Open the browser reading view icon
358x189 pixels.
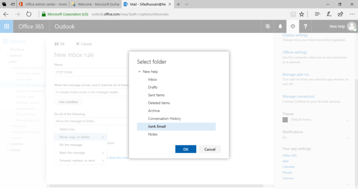293,14
